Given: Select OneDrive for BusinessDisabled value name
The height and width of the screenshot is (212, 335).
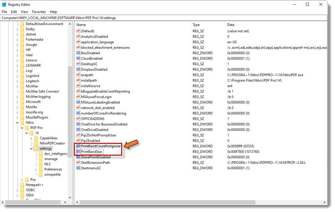Looking at the screenshot, I should pos(104,124).
